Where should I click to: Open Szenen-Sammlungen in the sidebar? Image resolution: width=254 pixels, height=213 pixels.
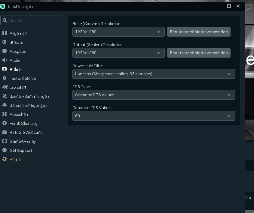(x=29, y=96)
